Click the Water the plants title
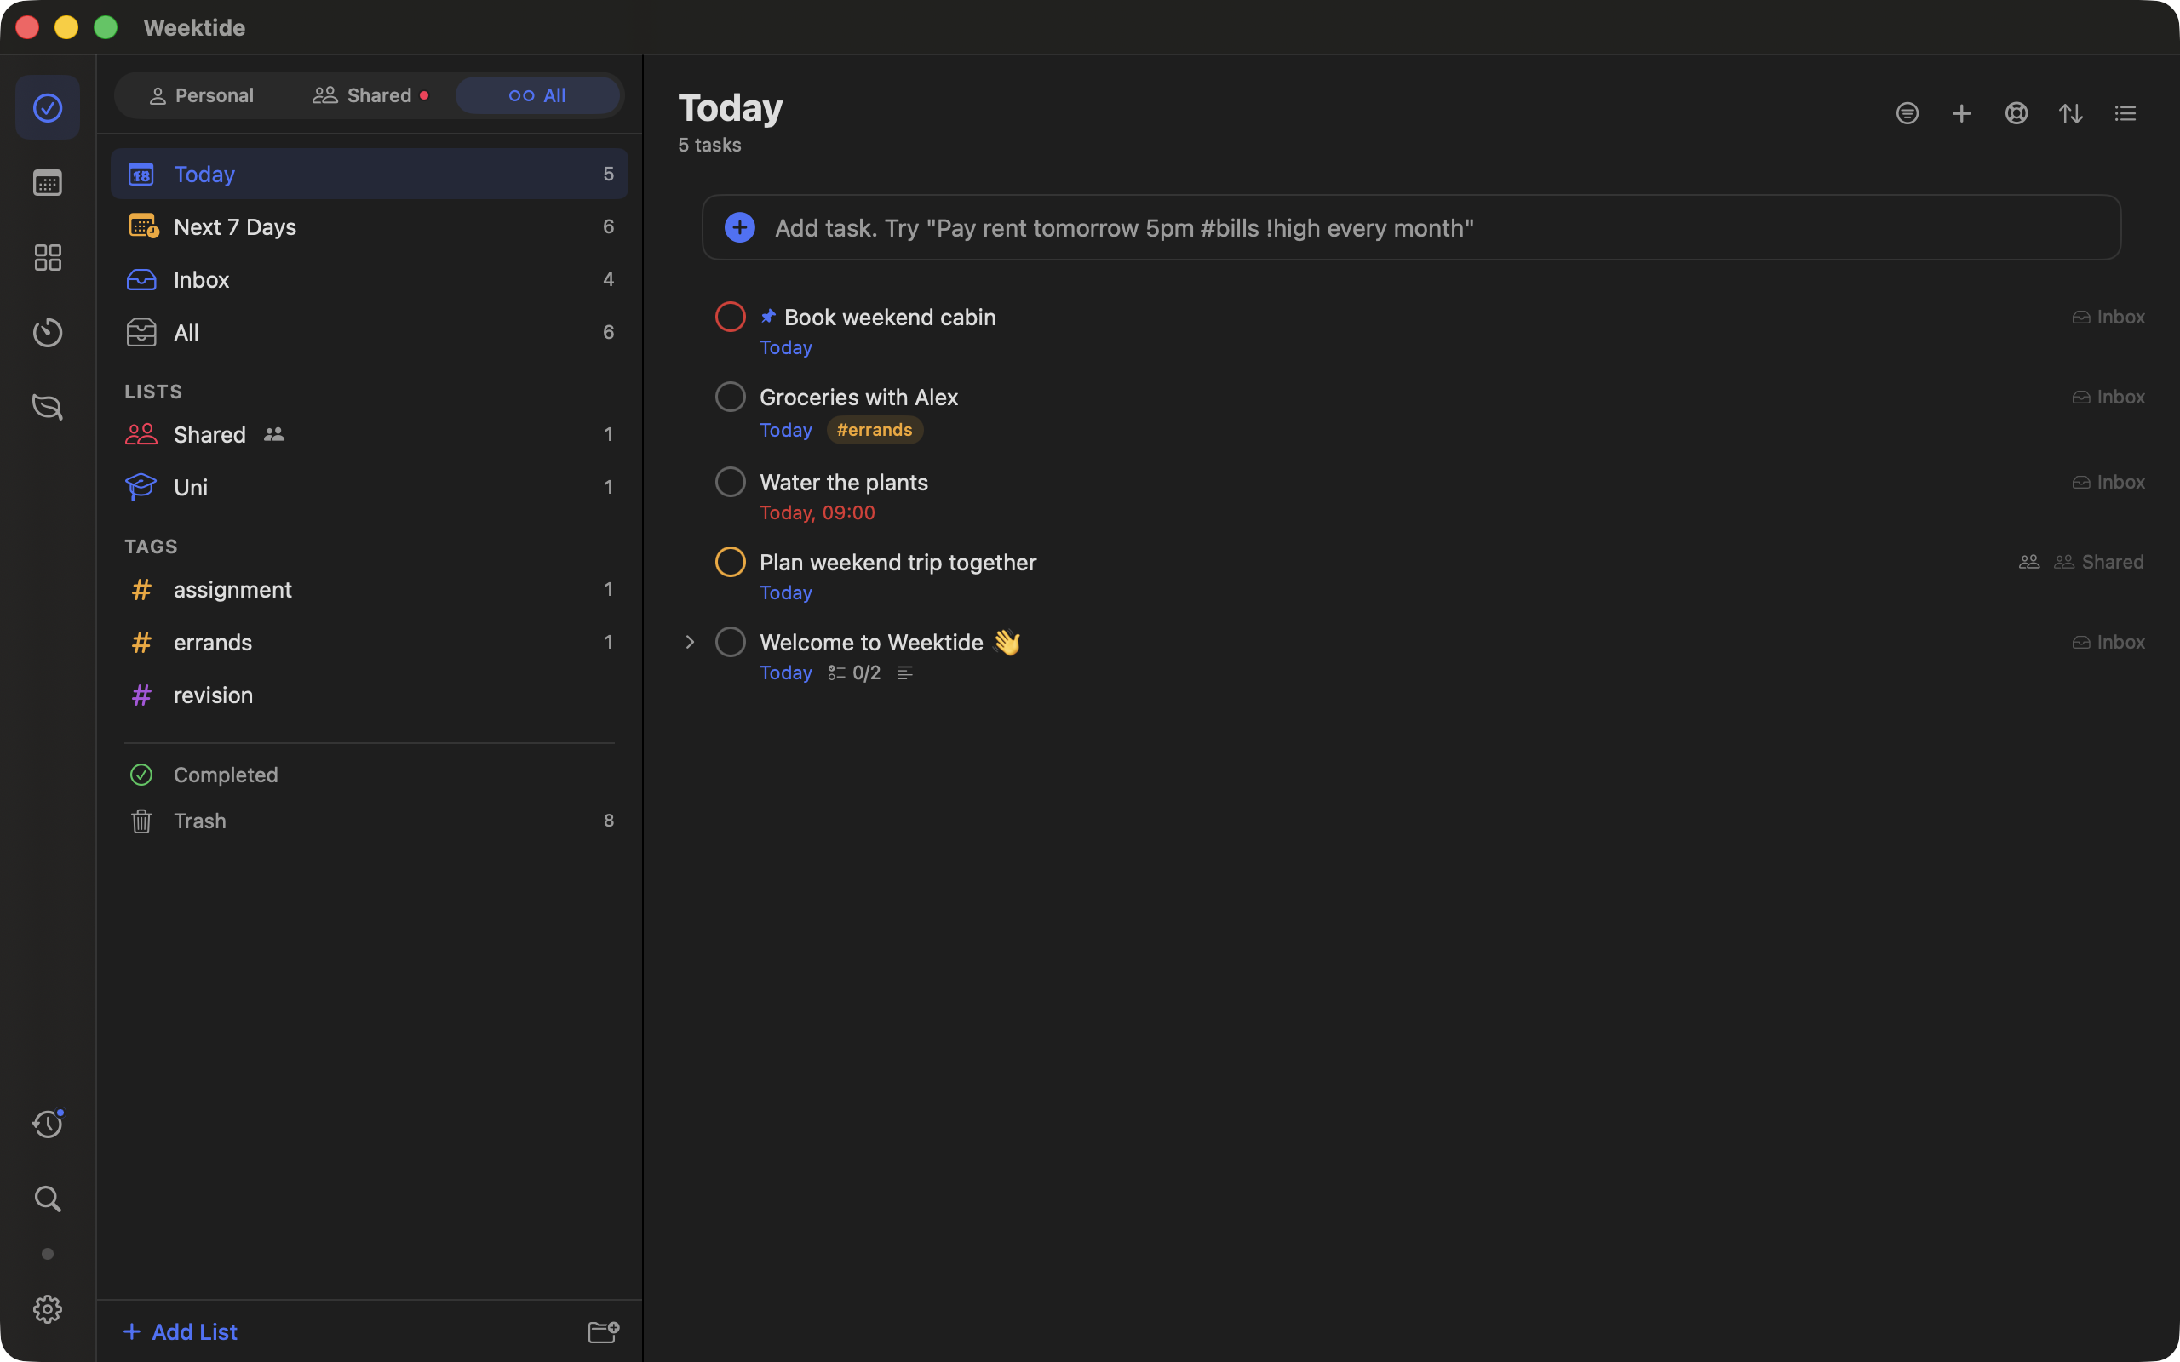The image size is (2180, 1362). click(844, 482)
